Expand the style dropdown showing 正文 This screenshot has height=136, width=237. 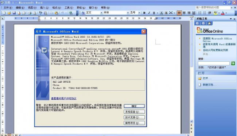(101, 13)
